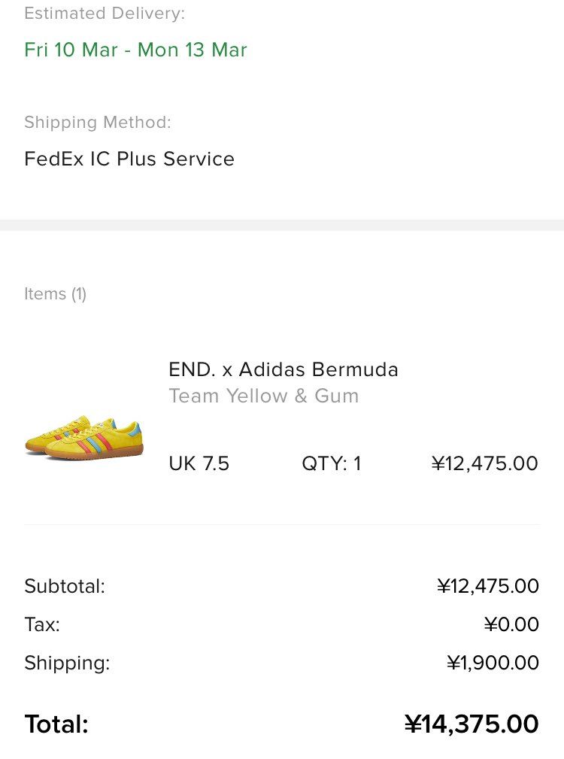The image size is (564, 759).
Task: Tap the FedEx IC Plus Service text
Action: click(x=129, y=159)
